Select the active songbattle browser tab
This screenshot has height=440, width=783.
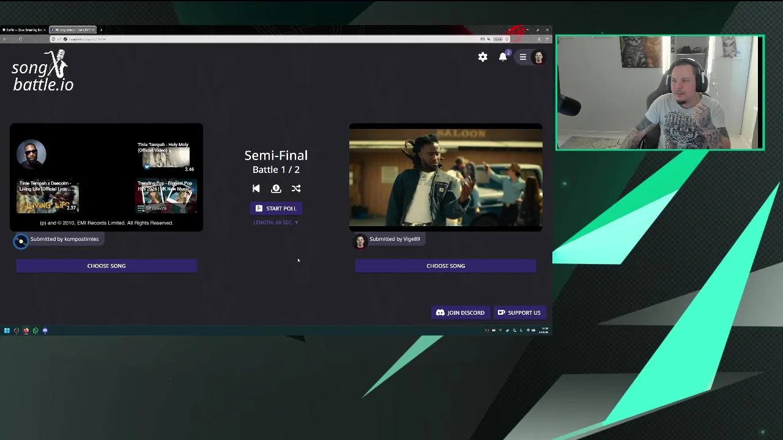[x=72, y=29]
